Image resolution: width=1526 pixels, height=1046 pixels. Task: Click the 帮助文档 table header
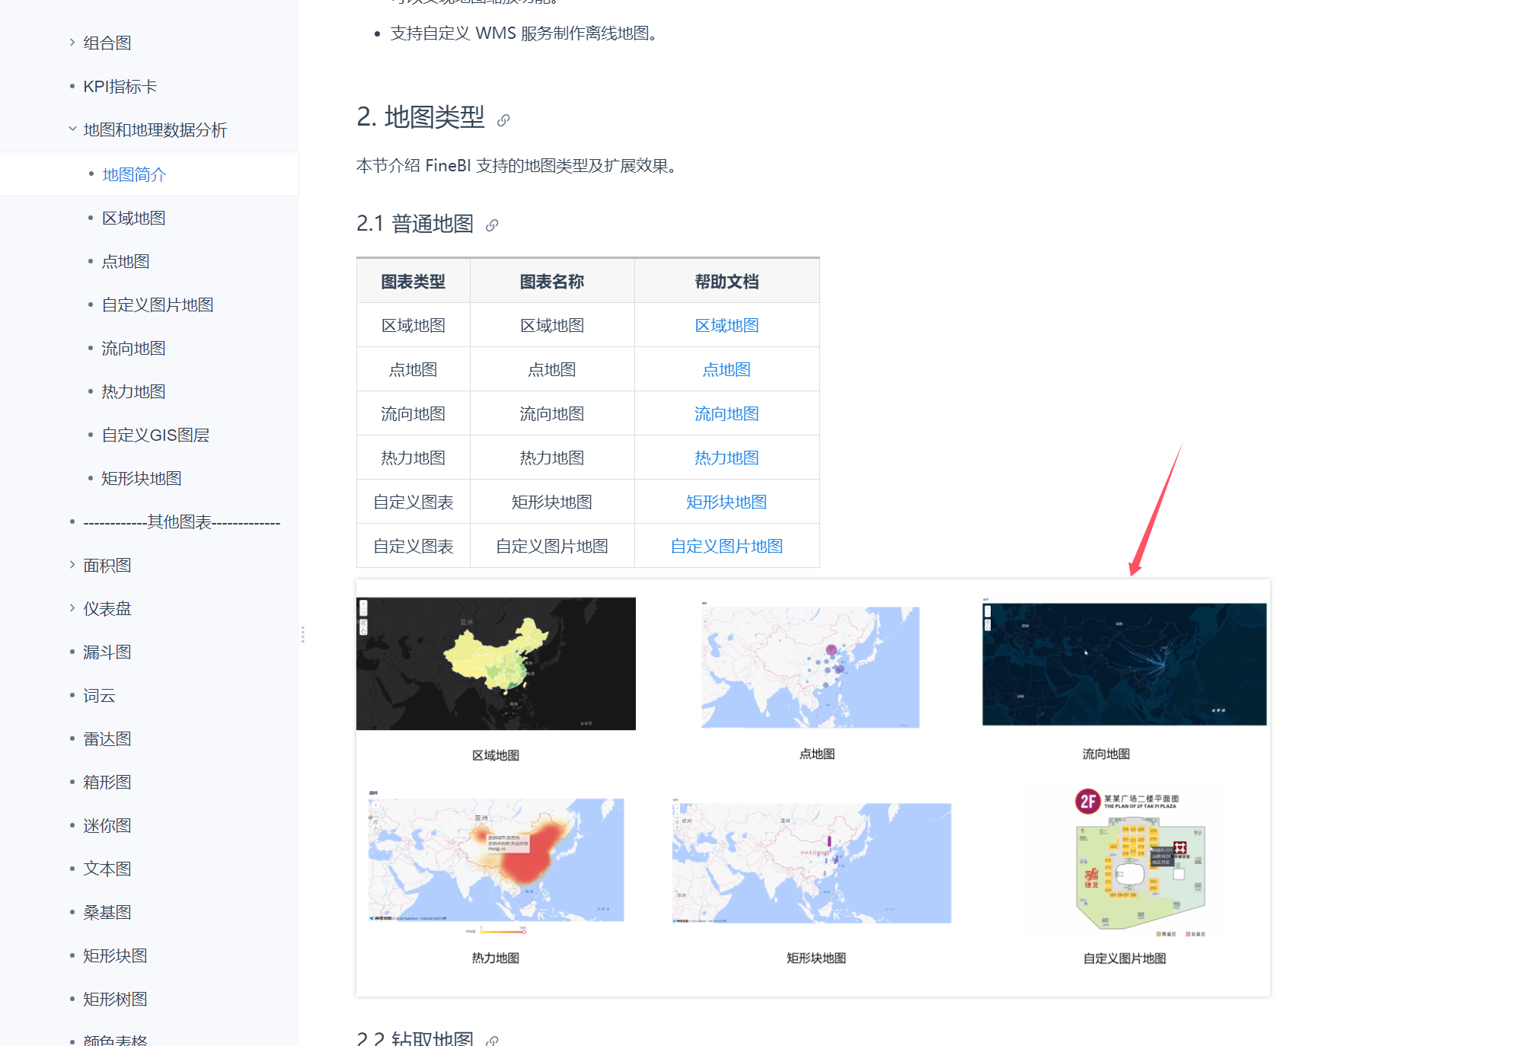coord(726,282)
